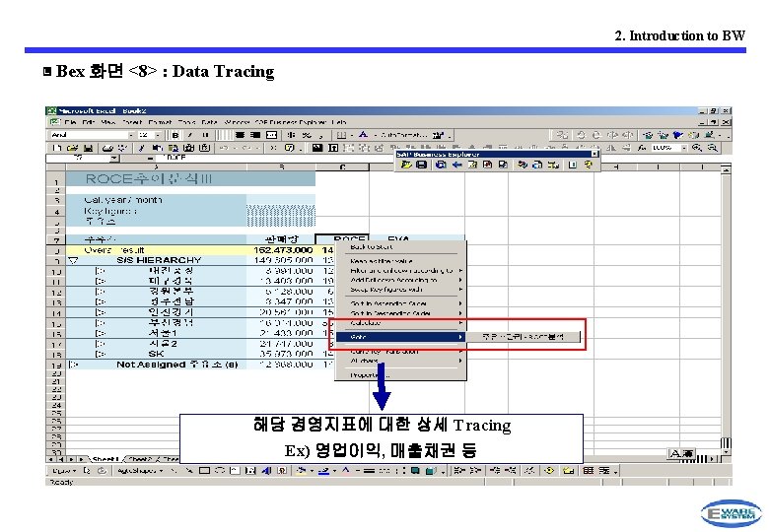Click the vertical scrollbar up arrow

tap(726, 169)
